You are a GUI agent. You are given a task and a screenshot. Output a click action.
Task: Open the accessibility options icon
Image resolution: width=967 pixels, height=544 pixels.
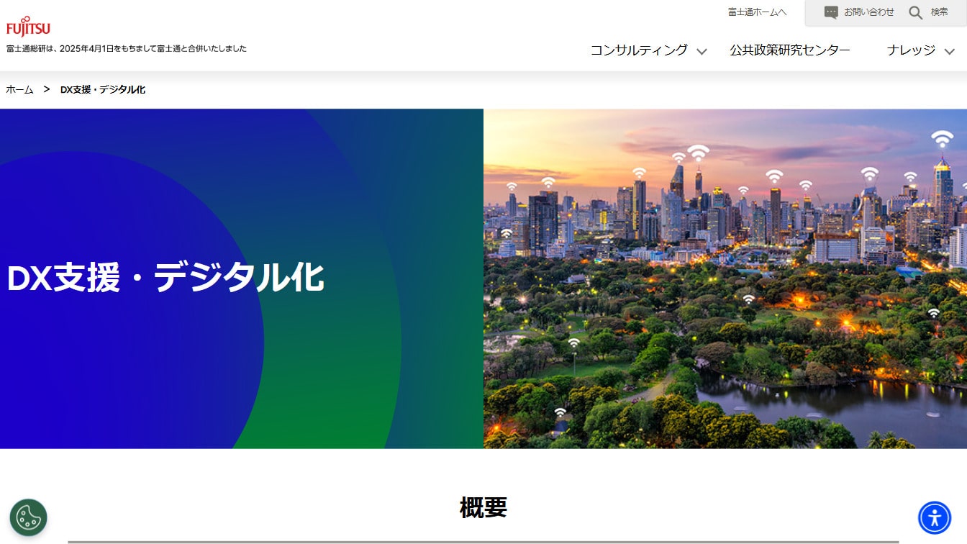click(934, 517)
